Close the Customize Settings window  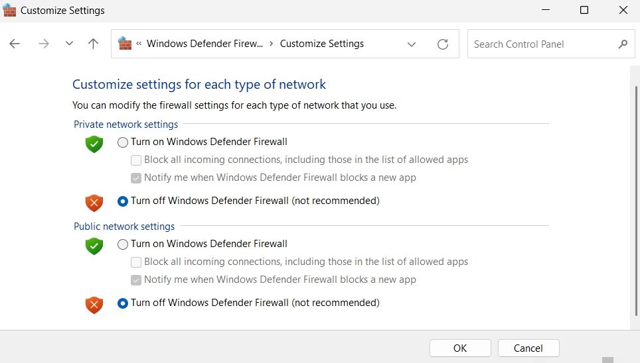coord(623,10)
